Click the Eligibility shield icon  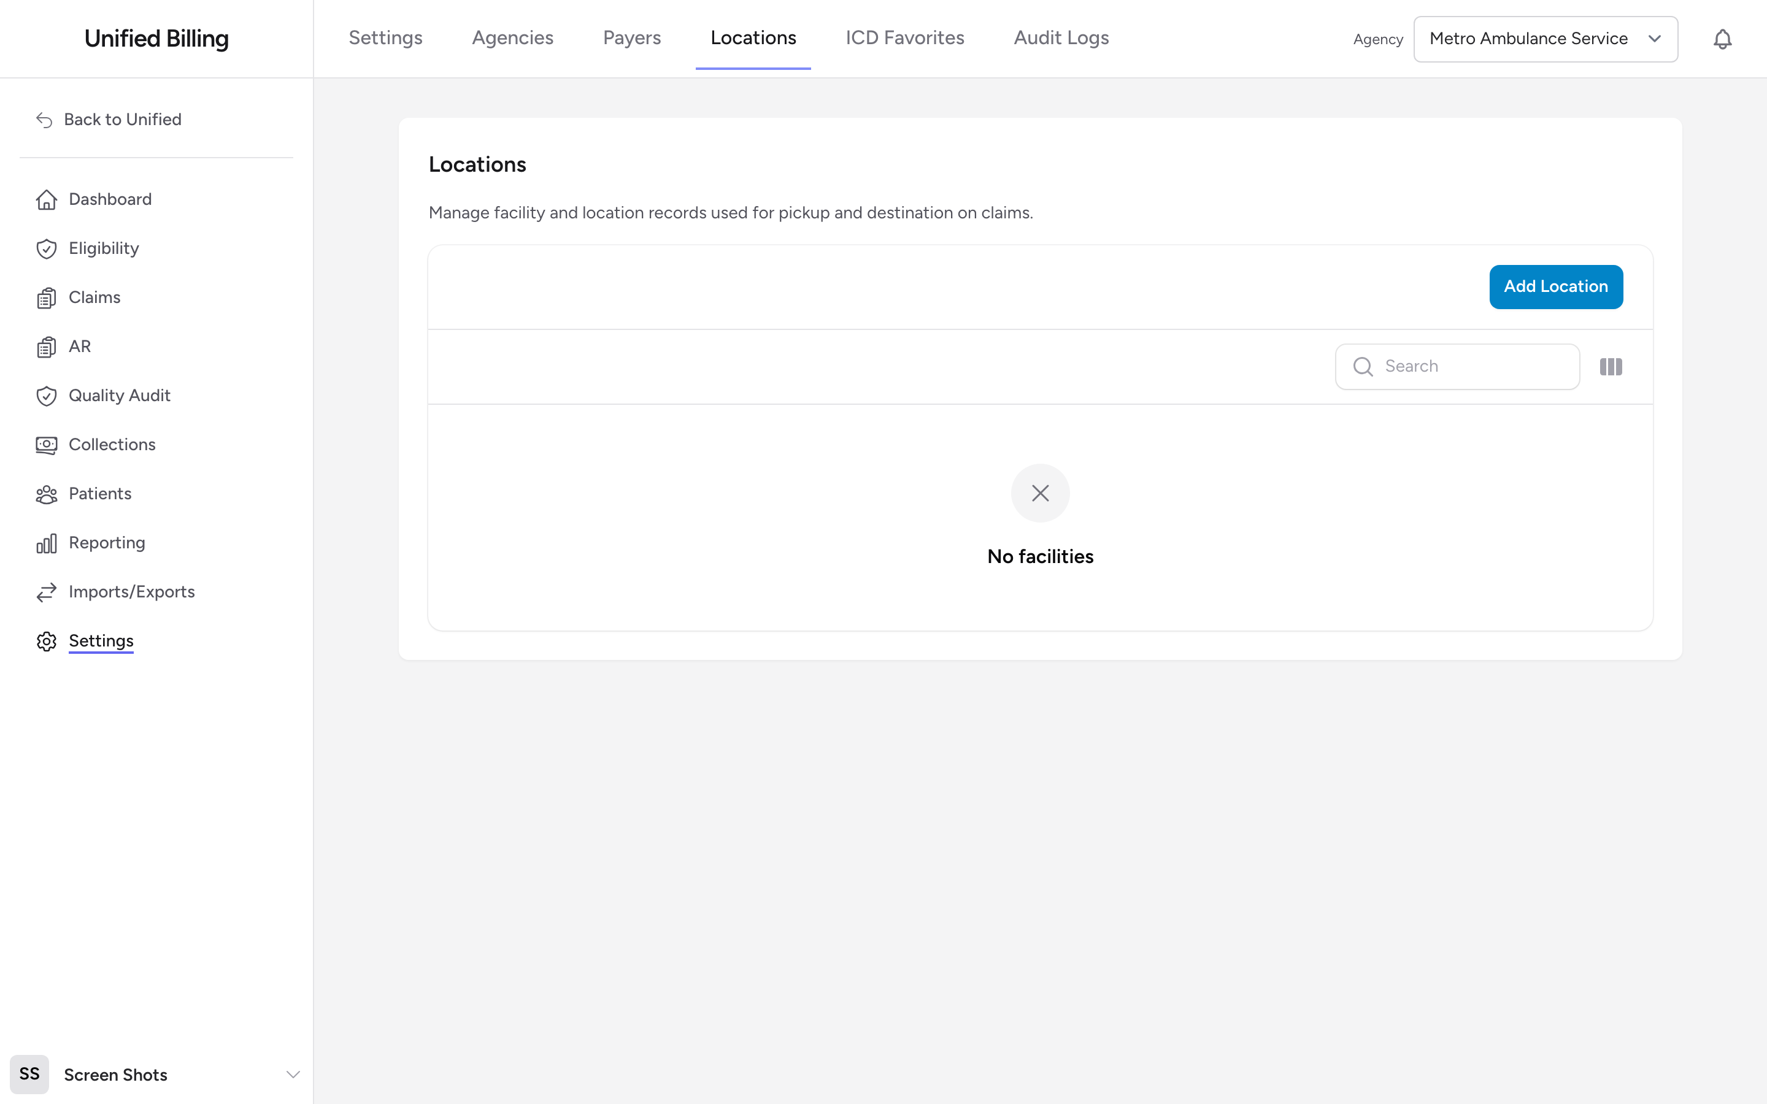[x=46, y=248]
